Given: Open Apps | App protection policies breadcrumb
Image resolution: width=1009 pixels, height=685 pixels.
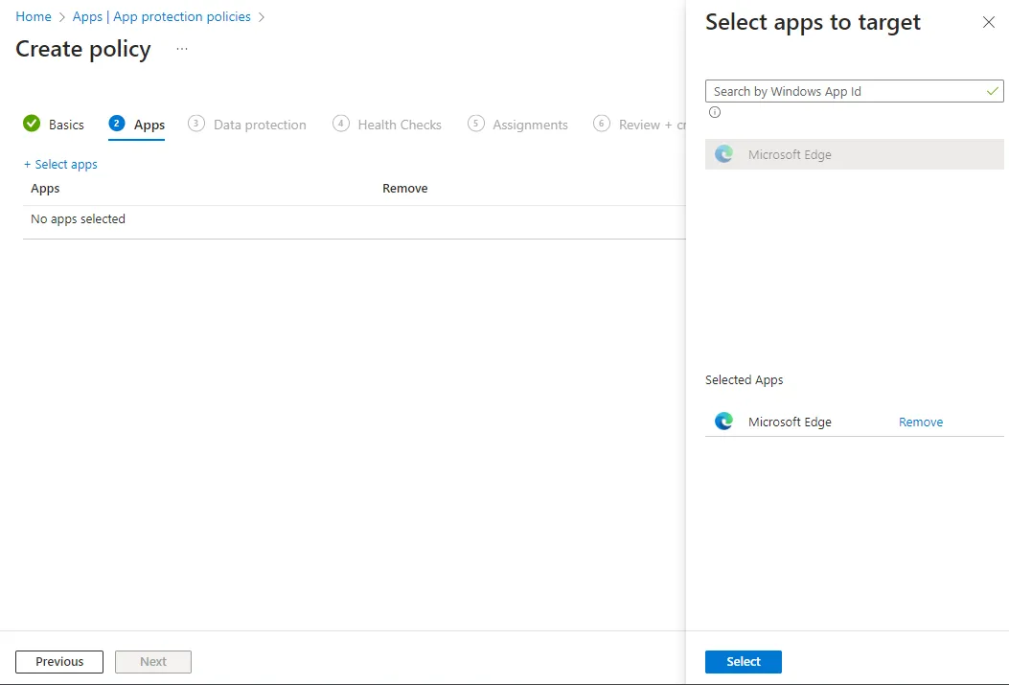Looking at the screenshot, I should (x=162, y=16).
